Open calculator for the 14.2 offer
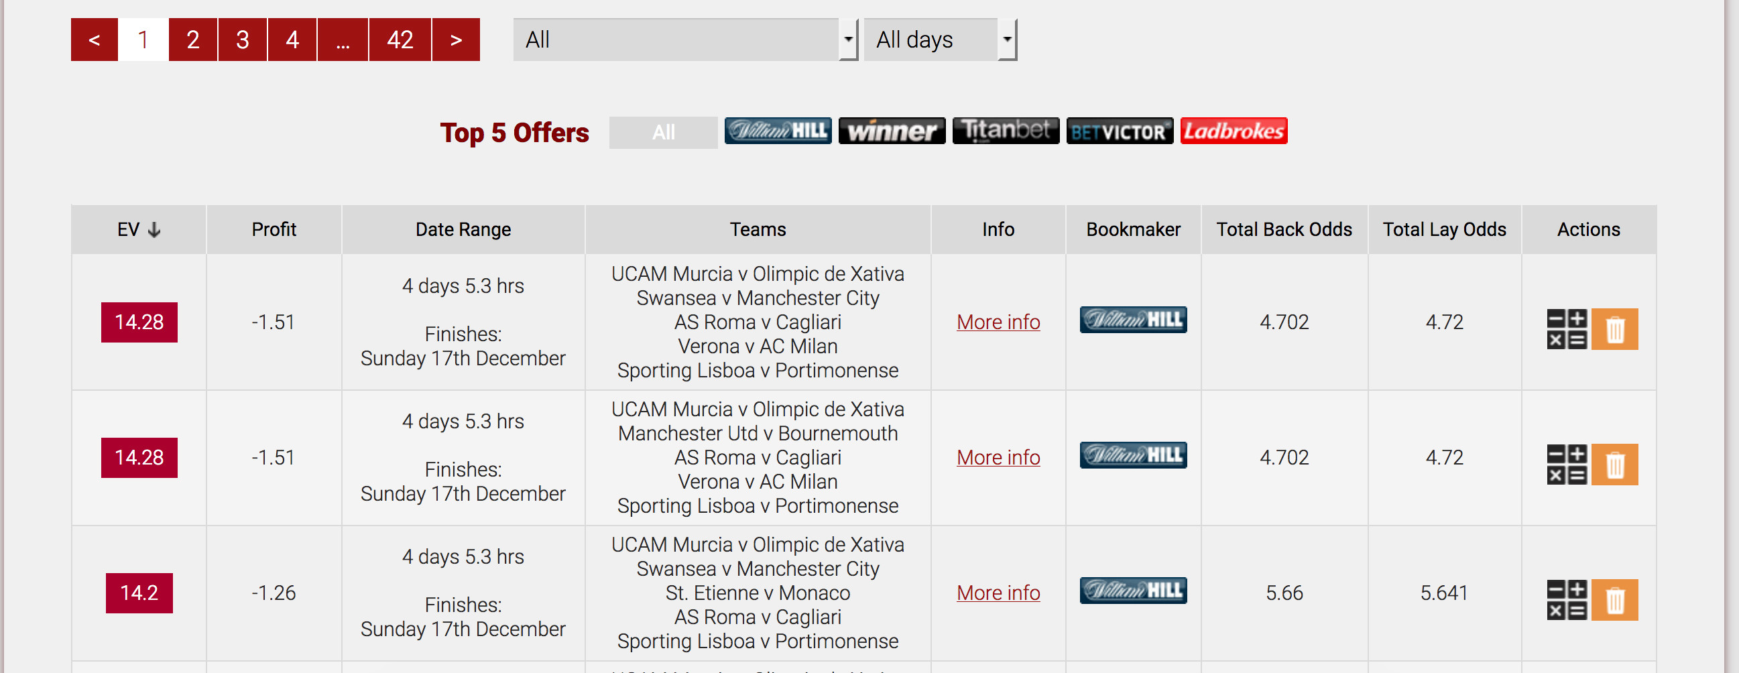 (x=1567, y=599)
